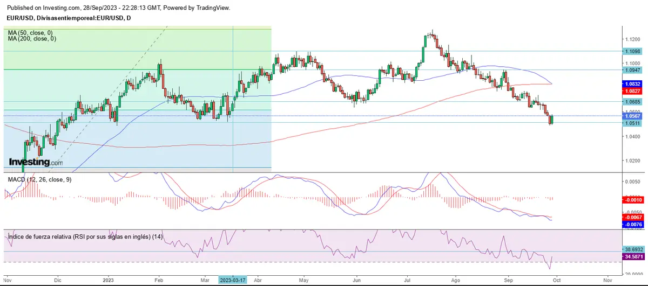The height and width of the screenshot is (286, 648).
Task: Click the red 1.0827 MA price tag
Action: pyautogui.click(x=632, y=92)
